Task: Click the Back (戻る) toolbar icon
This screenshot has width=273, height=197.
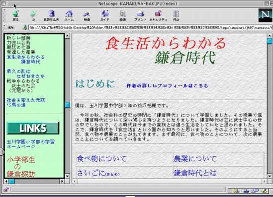Action: tap(15, 15)
